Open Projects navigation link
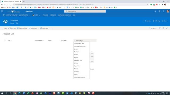The image size is (170, 95). pos(53,15)
